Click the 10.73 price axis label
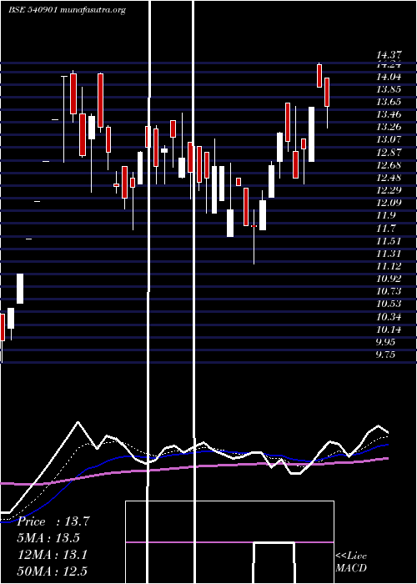 pyautogui.click(x=389, y=291)
